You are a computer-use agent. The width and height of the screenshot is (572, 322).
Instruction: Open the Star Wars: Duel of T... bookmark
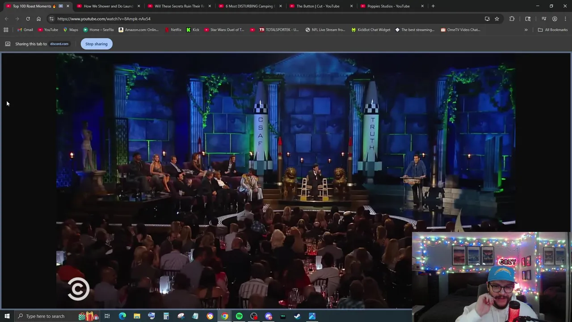pos(224,30)
